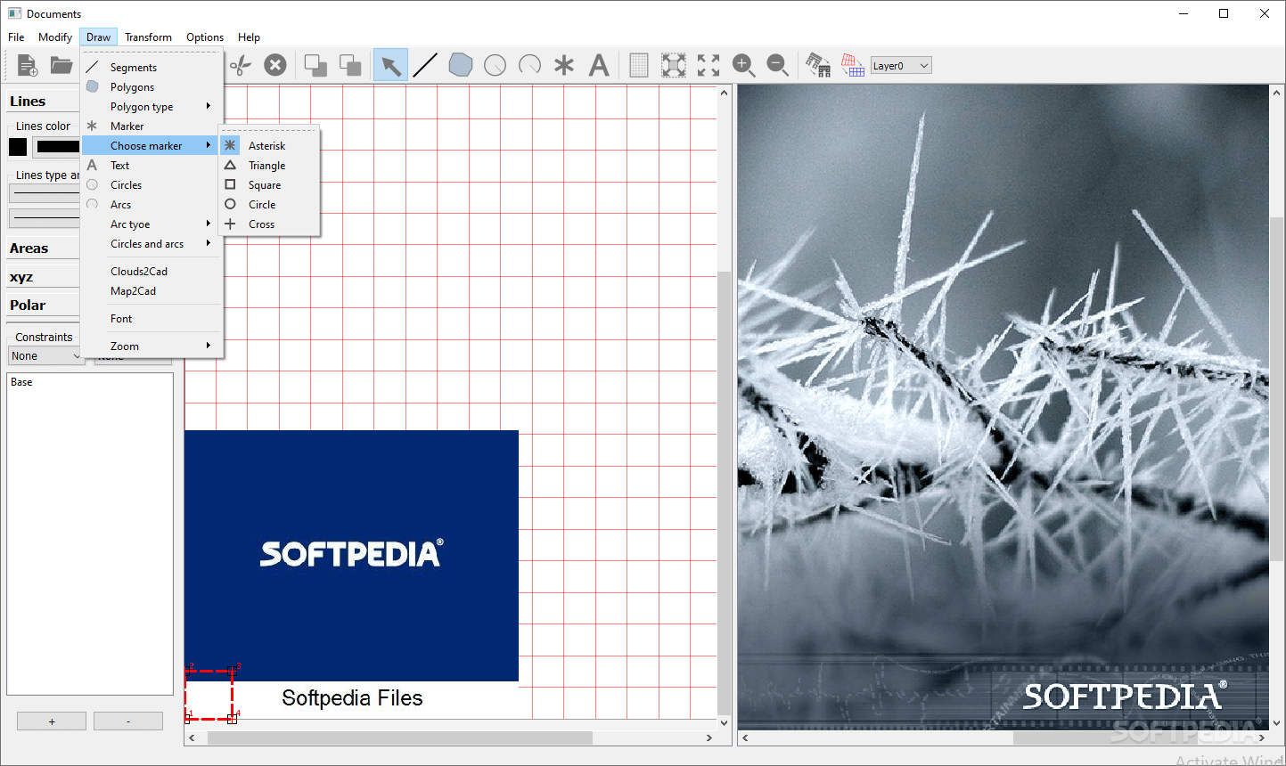Choose the Cross marker option

coord(269,224)
